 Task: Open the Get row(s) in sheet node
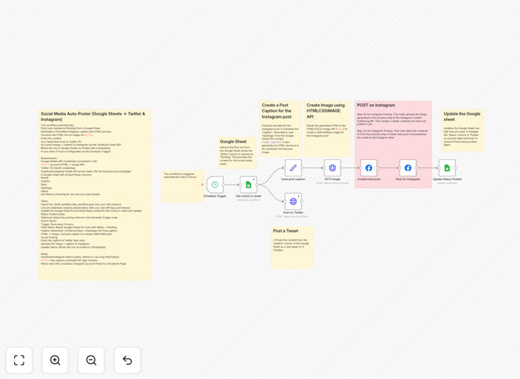coord(249,185)
